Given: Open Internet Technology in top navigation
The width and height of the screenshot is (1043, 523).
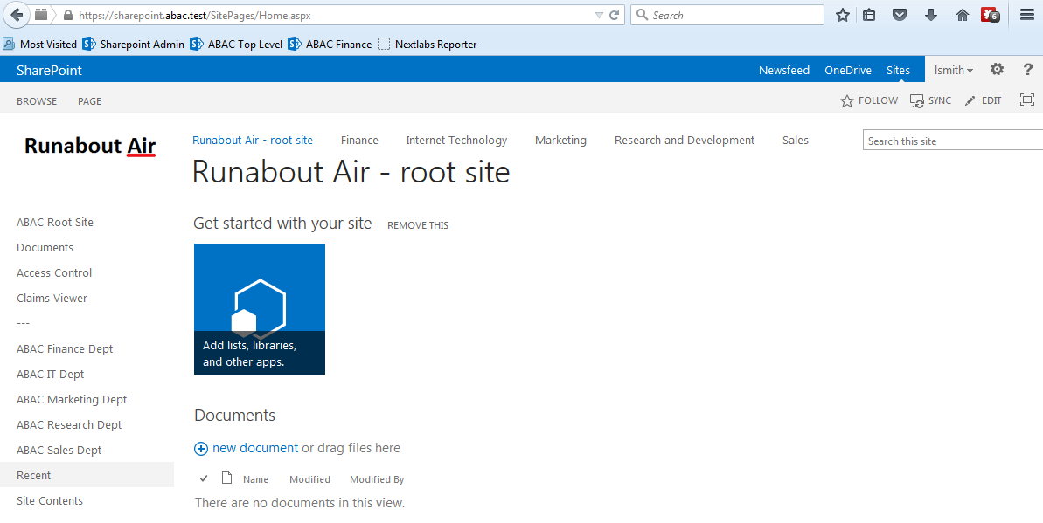Looking at the screenshot, I should (456, 141).
